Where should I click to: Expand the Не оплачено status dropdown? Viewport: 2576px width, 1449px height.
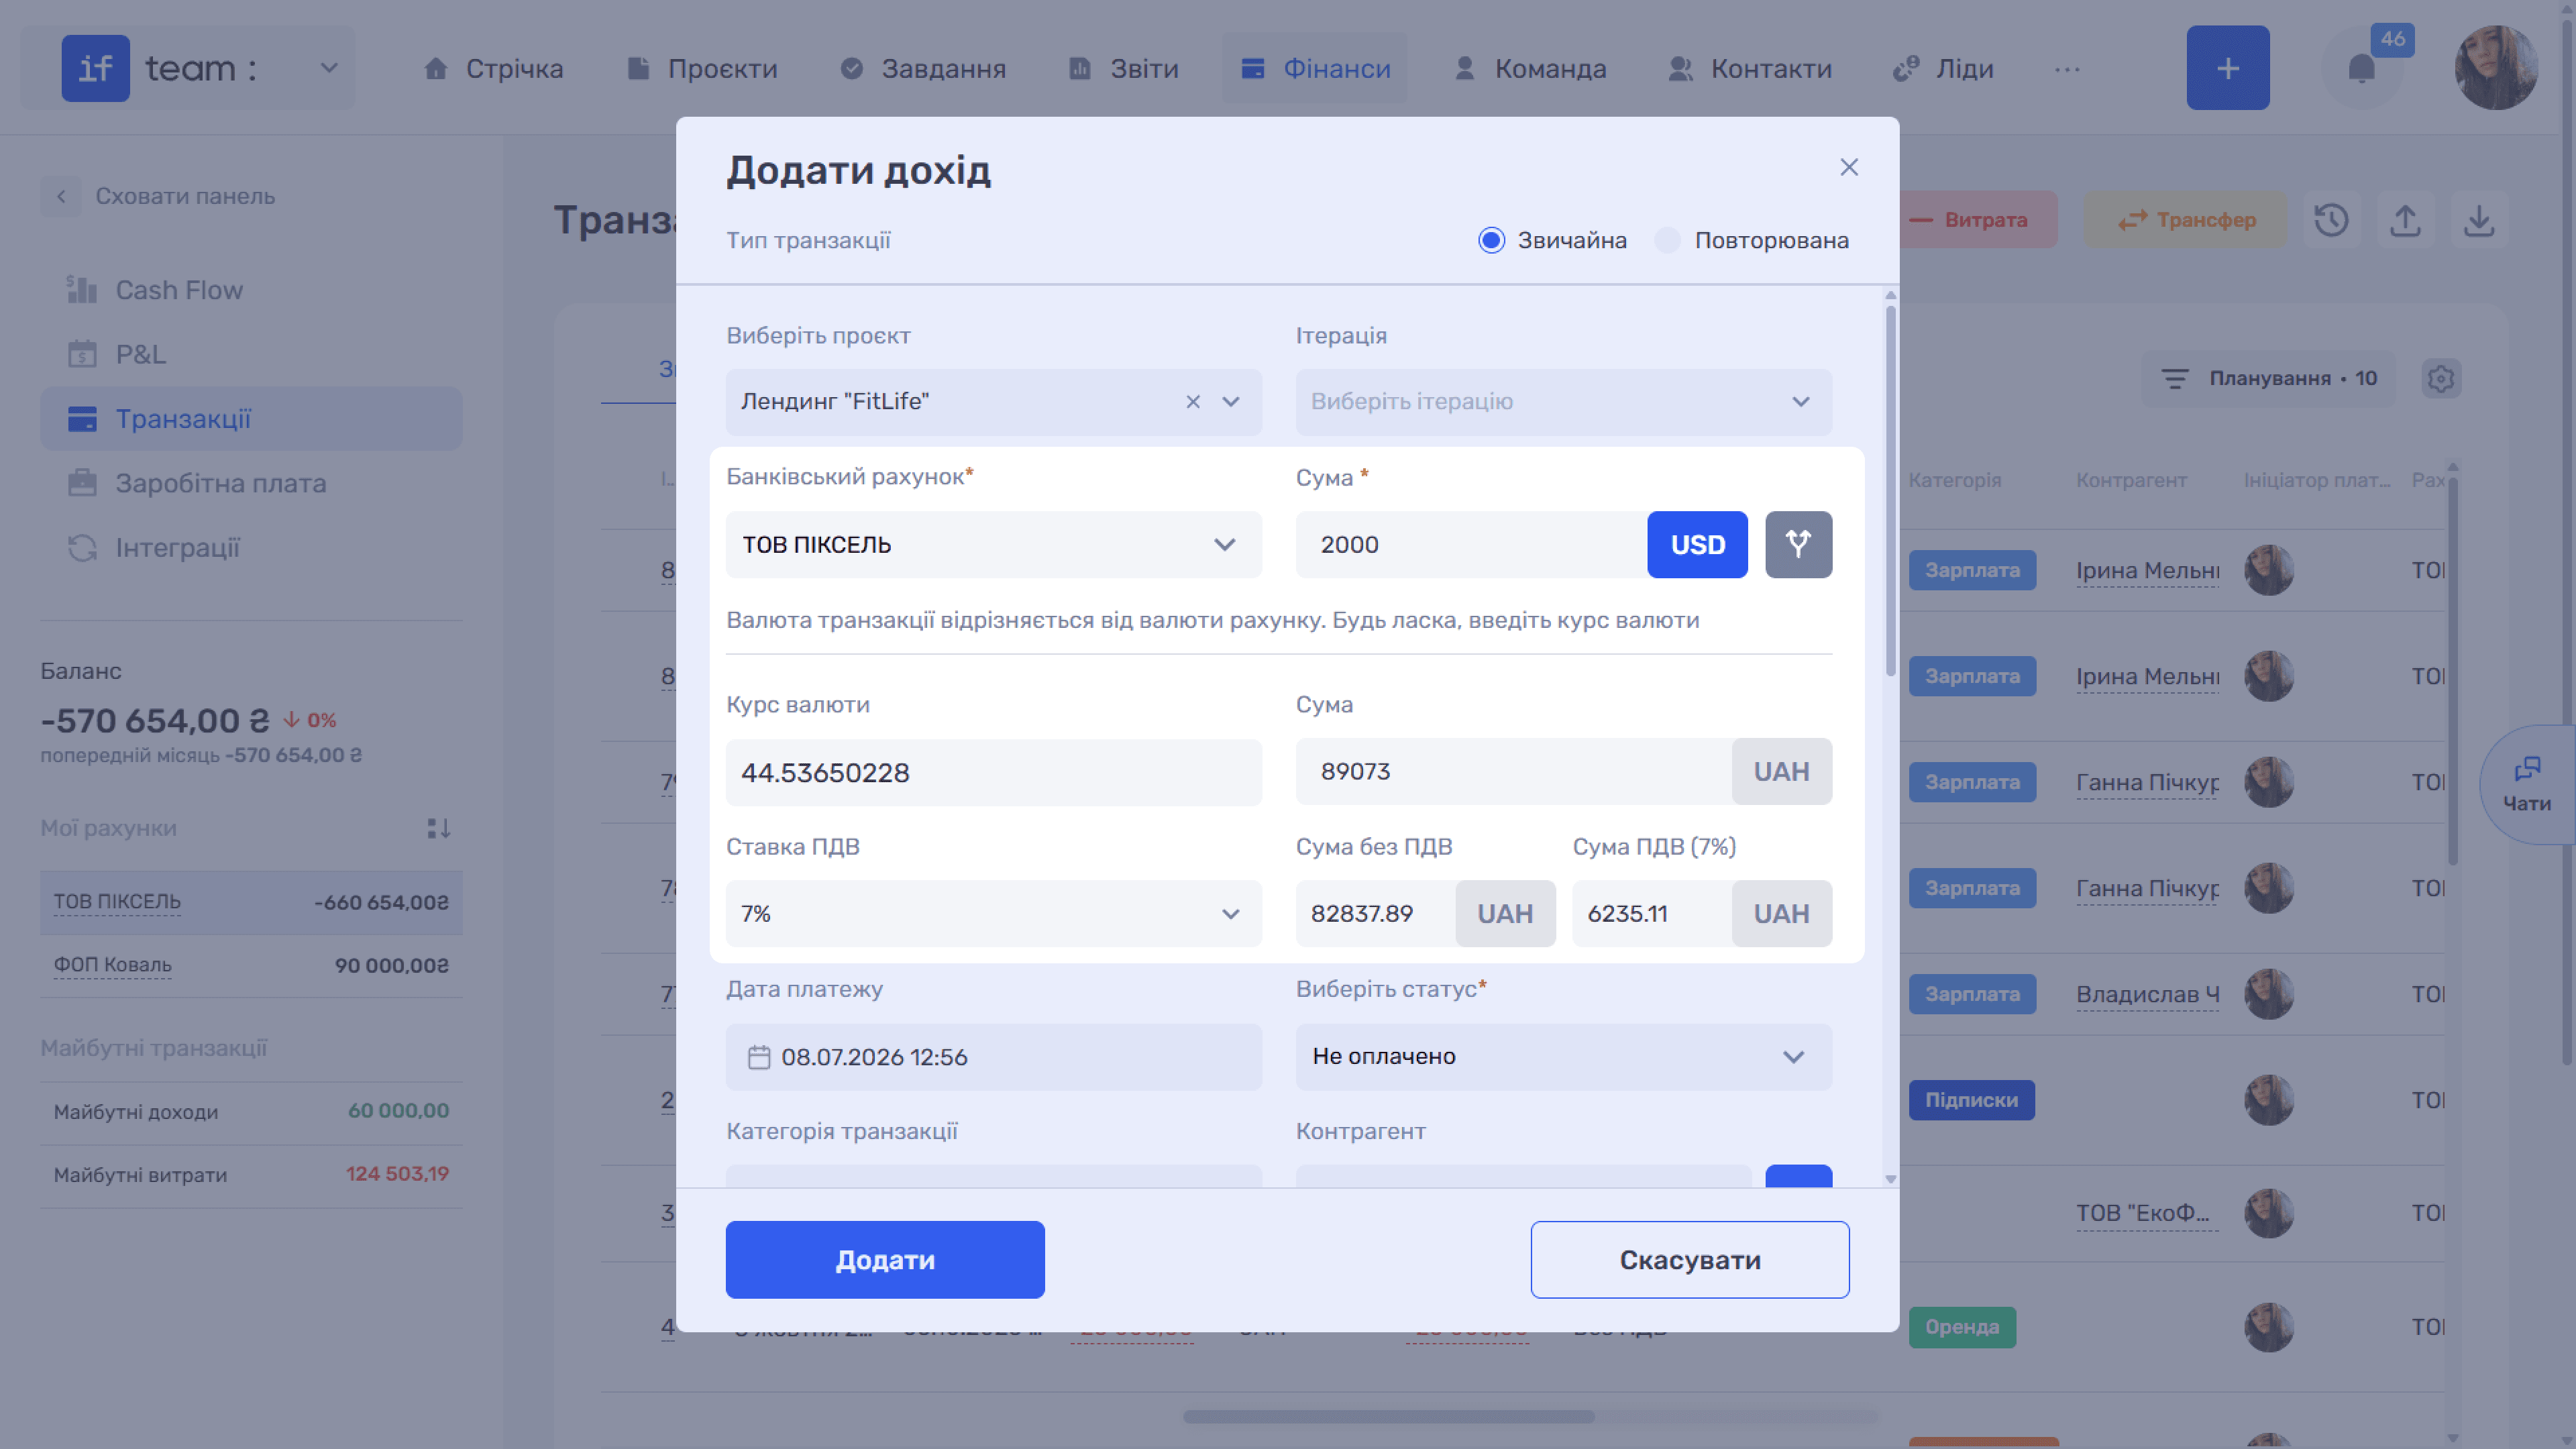pyautogui.click(x=1563, y=1056)
